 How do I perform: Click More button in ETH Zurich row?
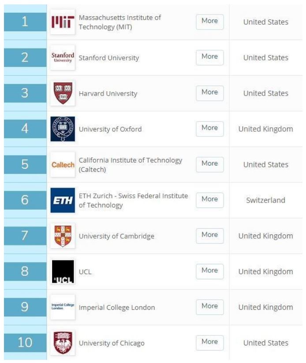(x=209, y=200)
